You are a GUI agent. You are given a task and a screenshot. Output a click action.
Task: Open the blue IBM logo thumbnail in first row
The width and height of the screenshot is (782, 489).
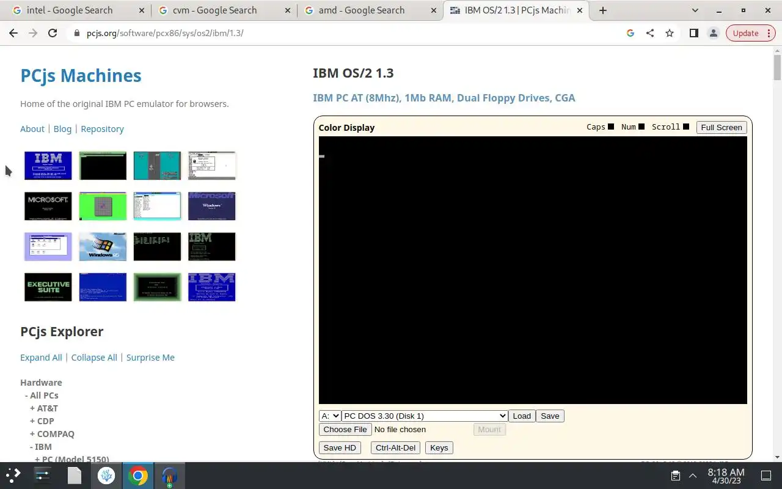48,166
